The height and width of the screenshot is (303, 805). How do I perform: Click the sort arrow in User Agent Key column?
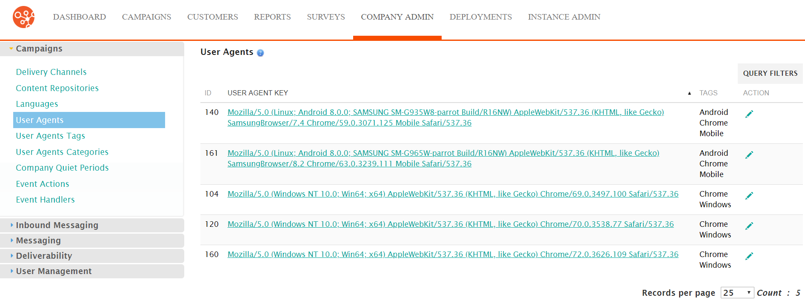(689, 93)
